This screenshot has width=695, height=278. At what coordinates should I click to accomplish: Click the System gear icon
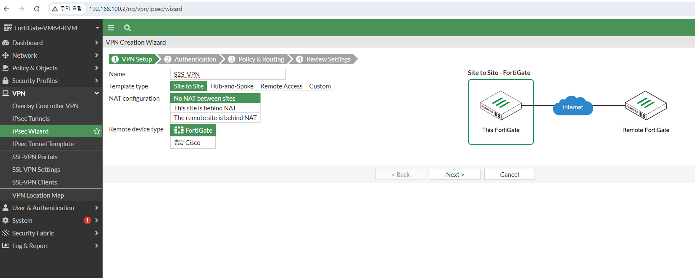click(x=5, y=220)
